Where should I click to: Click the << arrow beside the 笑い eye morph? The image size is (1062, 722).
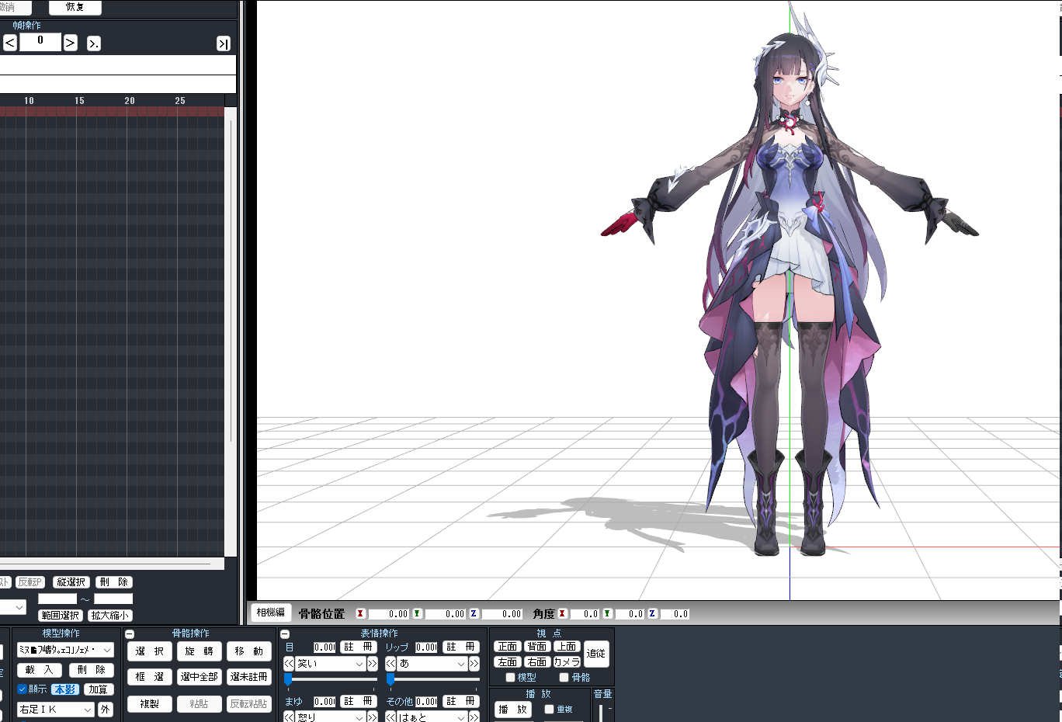coord(289,664)
